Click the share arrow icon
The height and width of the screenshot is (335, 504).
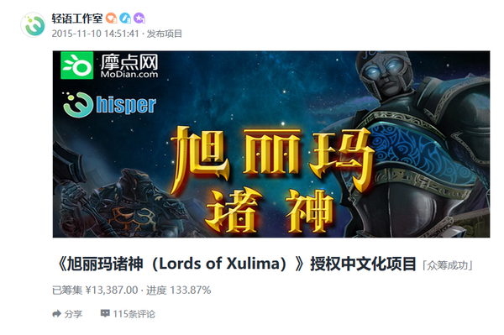pyautogui.click(x=56, y=314)
